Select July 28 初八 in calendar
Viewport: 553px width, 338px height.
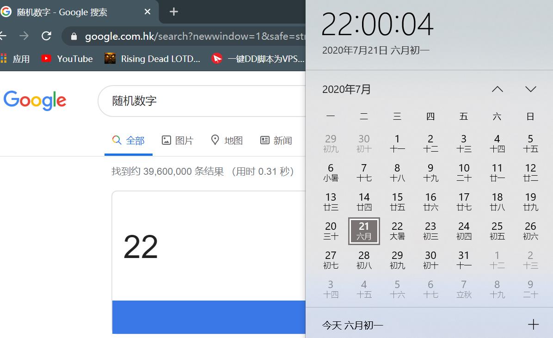tap(364, 260)
